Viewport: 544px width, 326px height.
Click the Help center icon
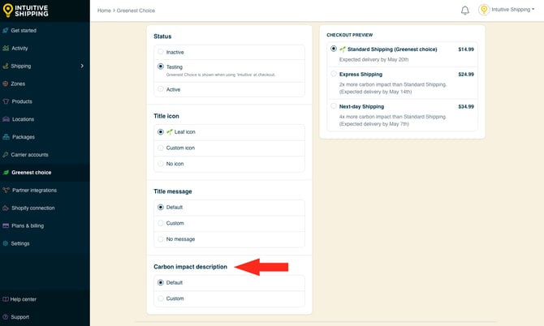(6, 299)
